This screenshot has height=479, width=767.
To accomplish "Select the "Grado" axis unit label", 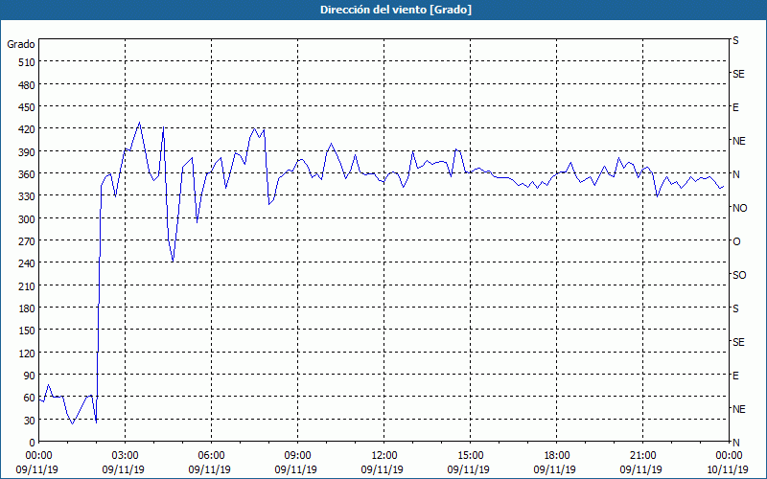I will pos(21,44).
